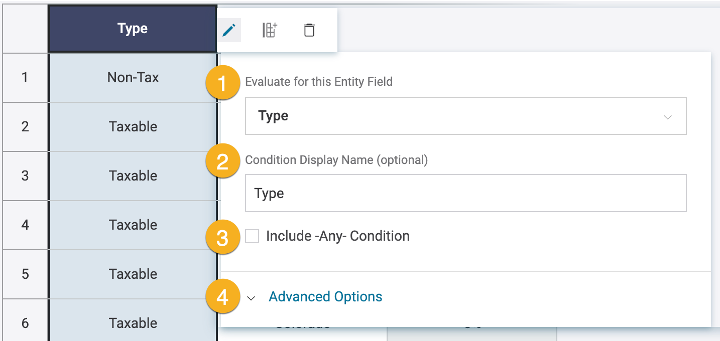Select the Taxable cell in row 2

pyautogui.click(x=133, y=127)
